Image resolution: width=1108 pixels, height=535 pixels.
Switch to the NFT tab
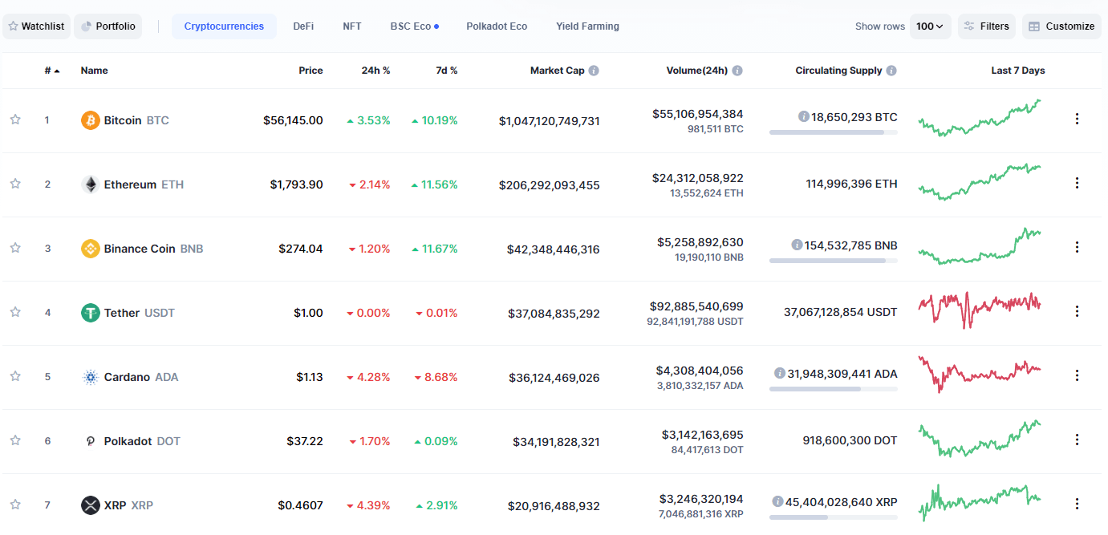coord(352,26)
